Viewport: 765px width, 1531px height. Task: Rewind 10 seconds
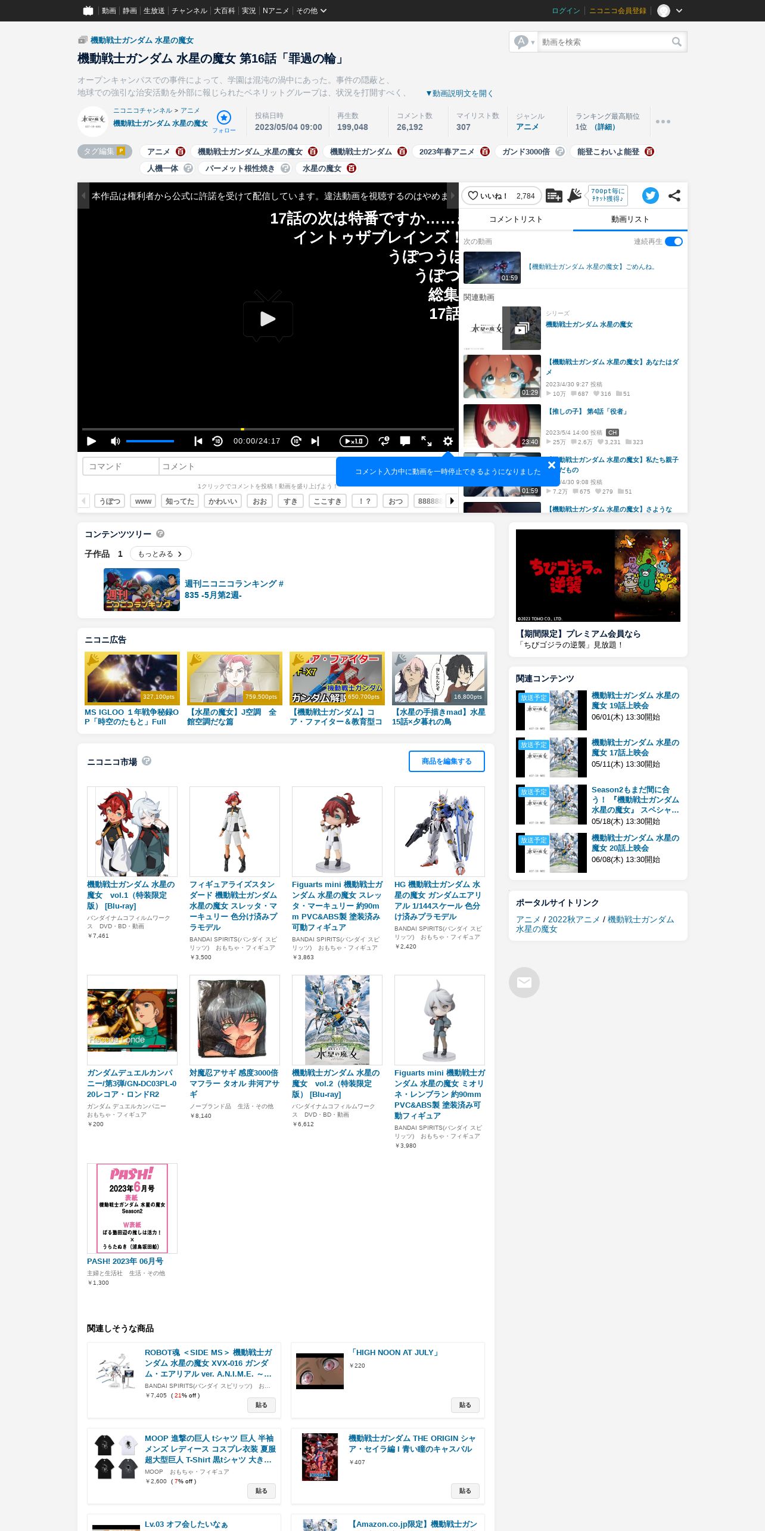[x=217, y=441]
